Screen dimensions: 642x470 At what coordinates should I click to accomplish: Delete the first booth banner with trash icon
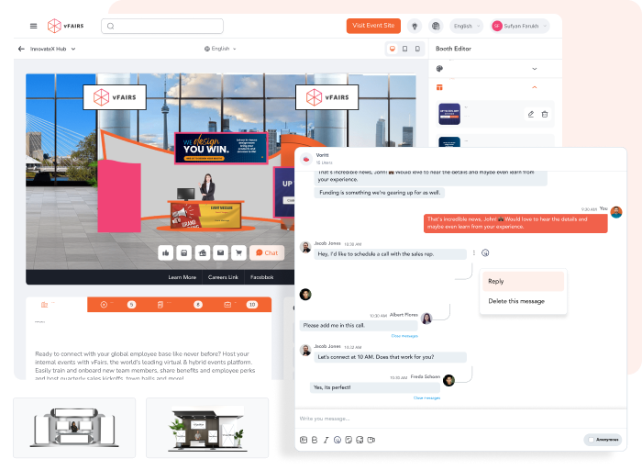[544, 114]
